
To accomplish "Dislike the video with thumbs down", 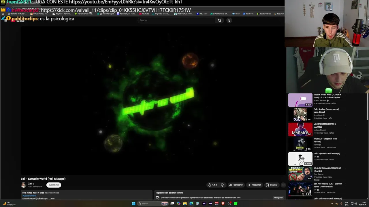I will click(x=222, y=185).
